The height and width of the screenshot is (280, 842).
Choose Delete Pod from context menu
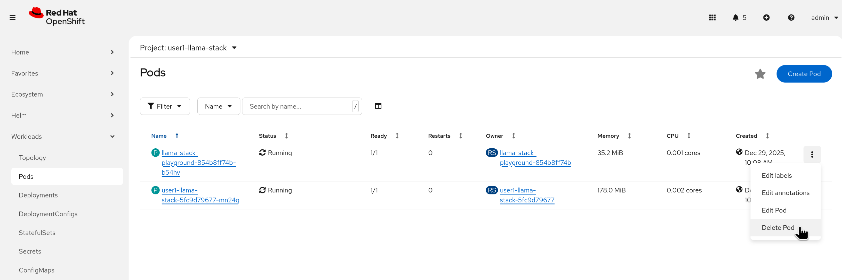(x=777, y=227)
